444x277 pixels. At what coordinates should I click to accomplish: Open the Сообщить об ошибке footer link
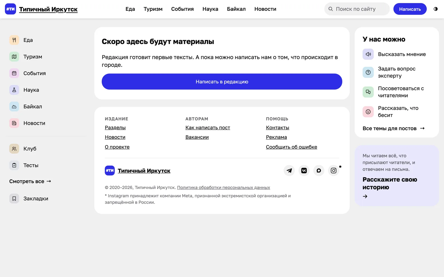click(x=291, y=147)
